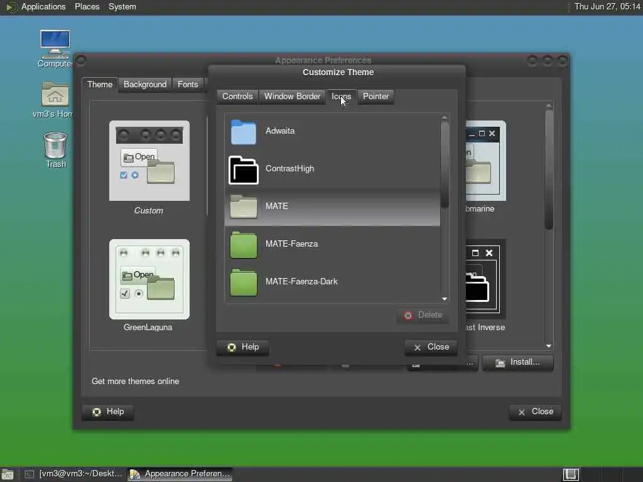Select the Adwaita text label
643x482 pixels.
[280, 131]
